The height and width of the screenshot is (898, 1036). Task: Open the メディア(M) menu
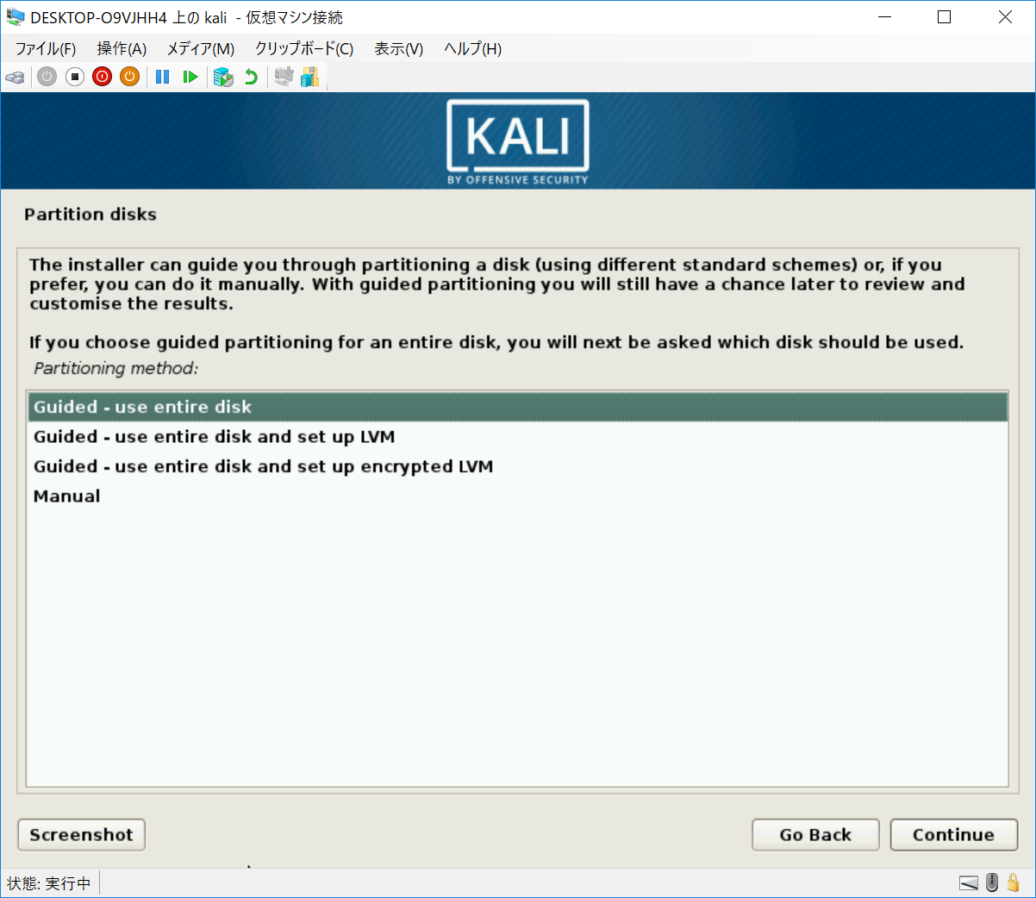point(200,49)
